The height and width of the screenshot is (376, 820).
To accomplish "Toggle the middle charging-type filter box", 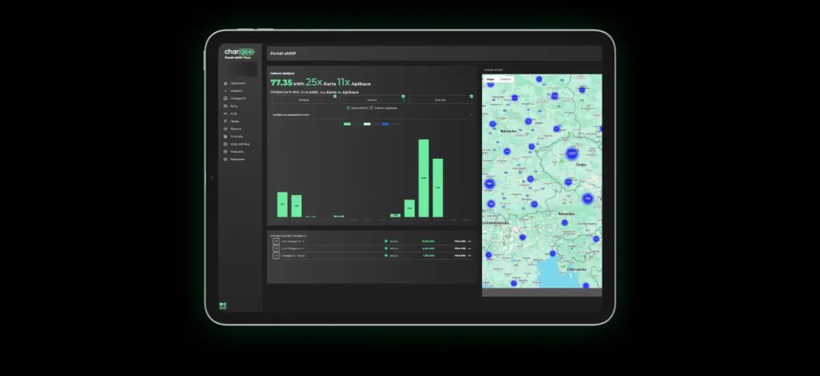I will [372, 100].
